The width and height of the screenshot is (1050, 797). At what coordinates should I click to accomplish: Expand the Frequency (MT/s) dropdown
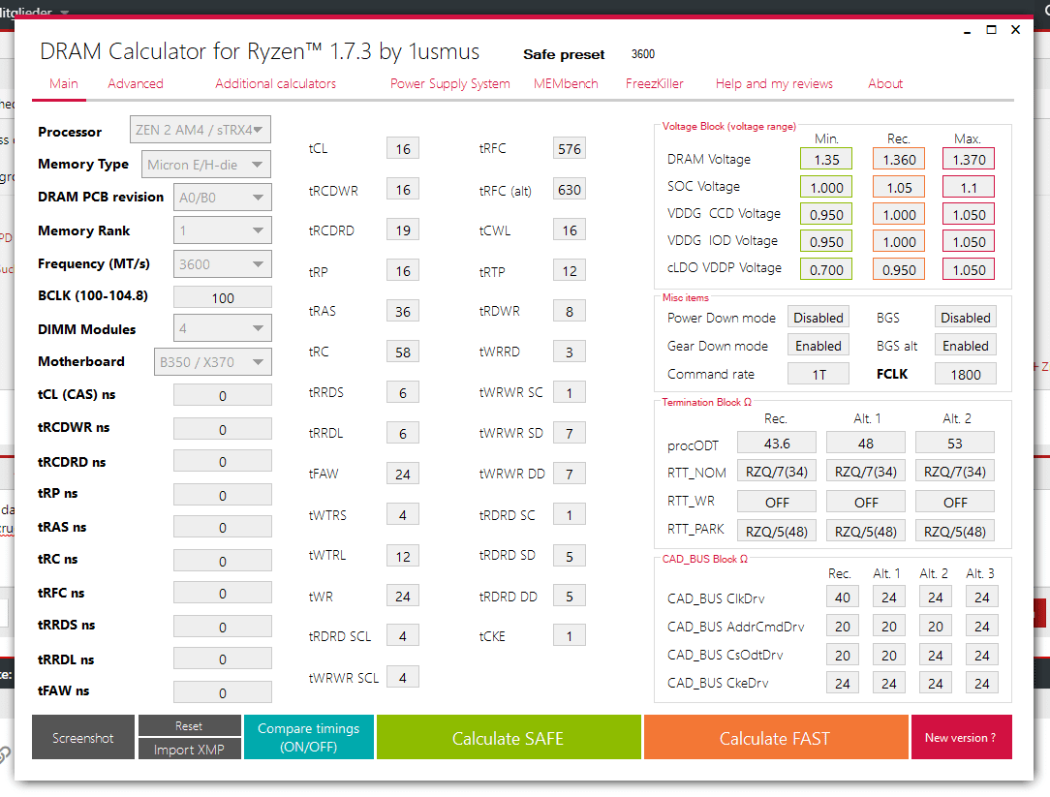pos(223,263)
